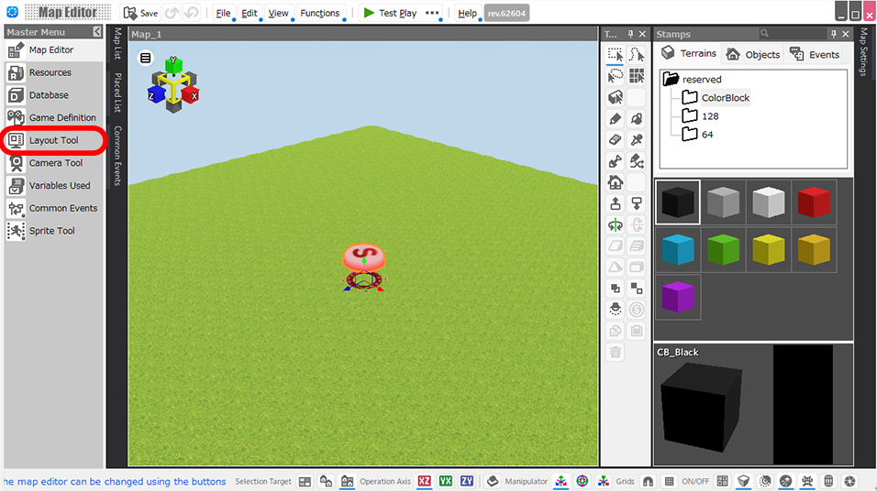Open the Sprite Tool
877x491 pixels.
click(x=51, y=231)
